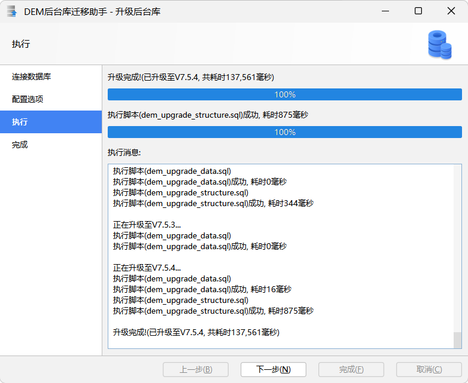Click the 执行消息: label
This screenshot has width=468, height=383.
[124, 152]
